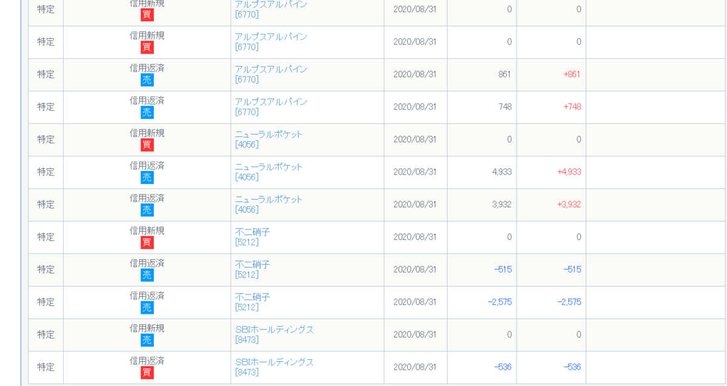The height and width of the screenshot is (386, 727).
Task: Click the blue 売 badge in SBIホールディングス 信用新規 row
Action: coord(147,340)
